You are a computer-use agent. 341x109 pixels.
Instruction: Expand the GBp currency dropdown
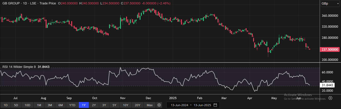330,4
